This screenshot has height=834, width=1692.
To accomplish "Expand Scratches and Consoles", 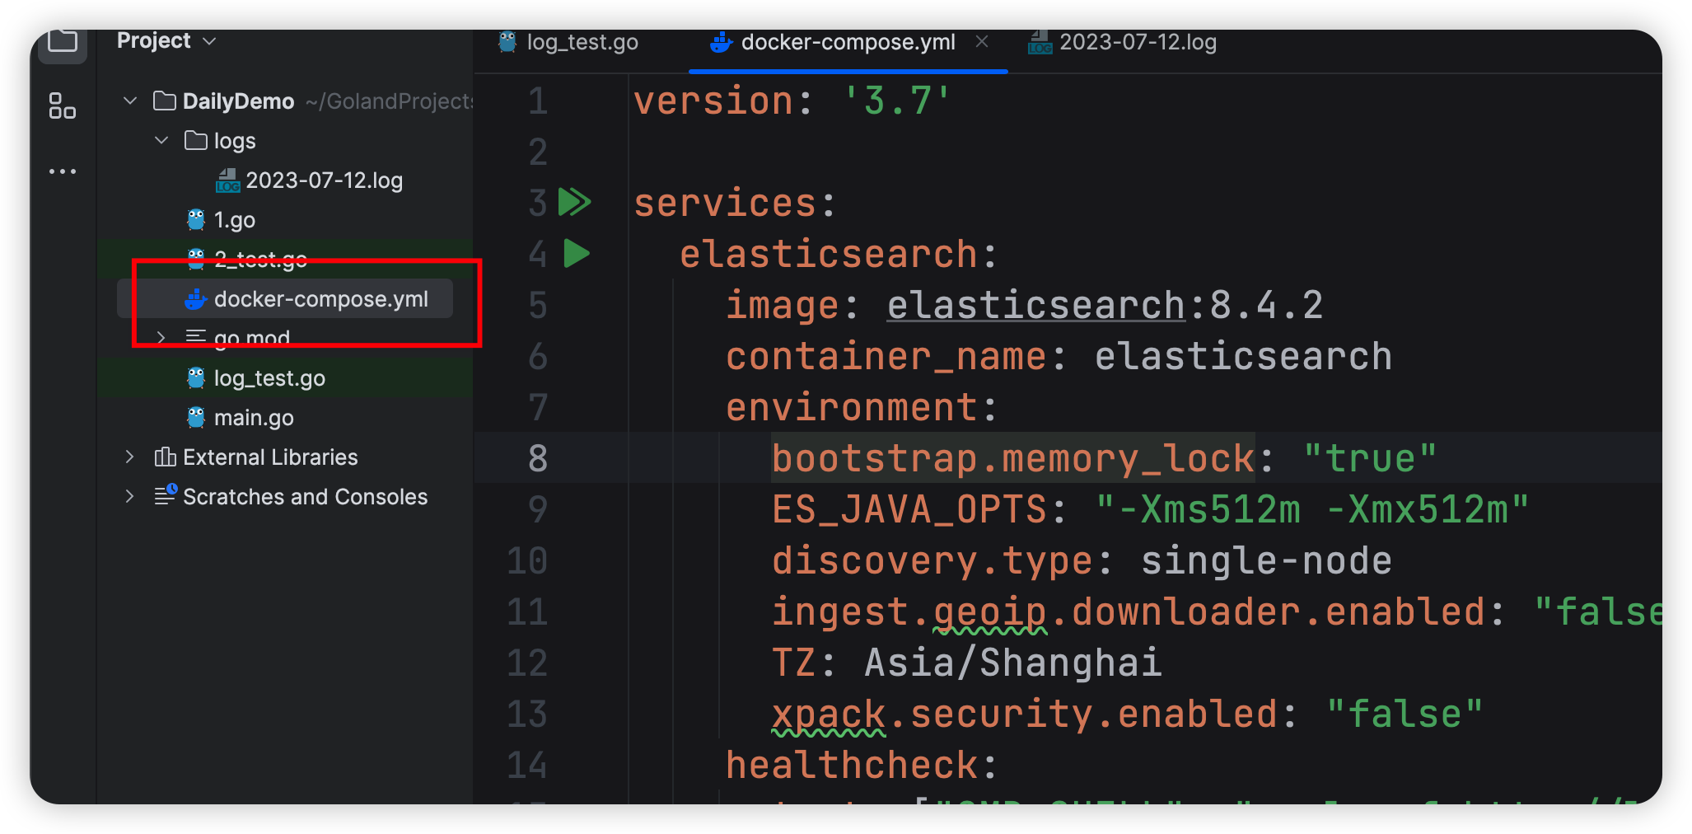I will coord(129,496).
